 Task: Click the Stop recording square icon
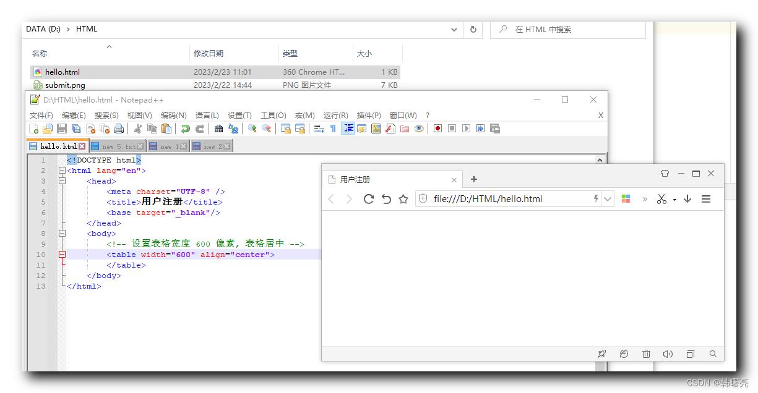click(x=452, y=129)
